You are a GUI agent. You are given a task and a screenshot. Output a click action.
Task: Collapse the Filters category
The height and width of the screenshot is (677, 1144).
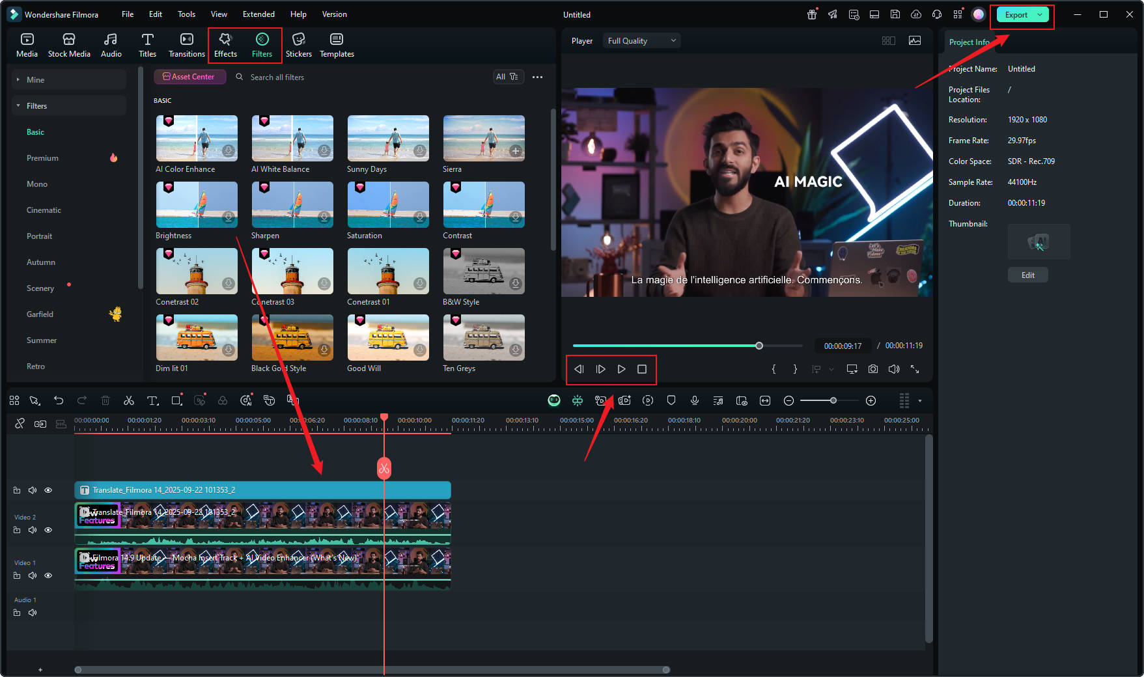[68, 105]
